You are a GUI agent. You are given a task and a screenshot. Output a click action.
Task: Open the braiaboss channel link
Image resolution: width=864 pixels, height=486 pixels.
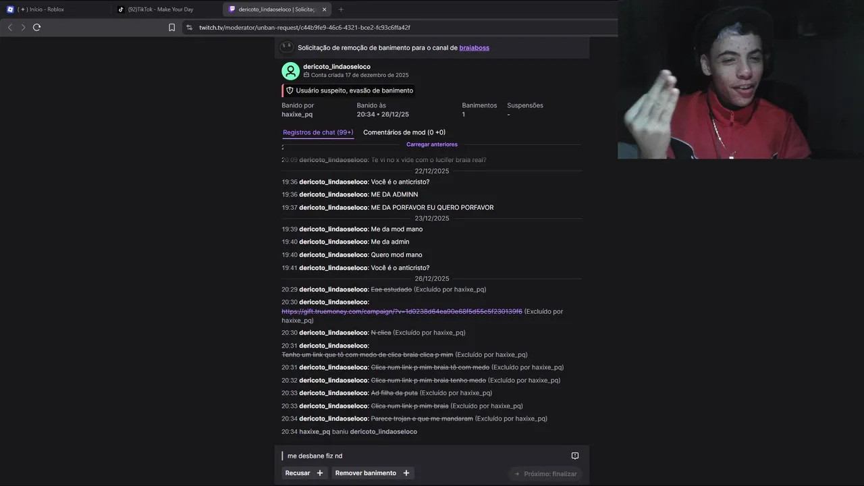tap(474, 48)
